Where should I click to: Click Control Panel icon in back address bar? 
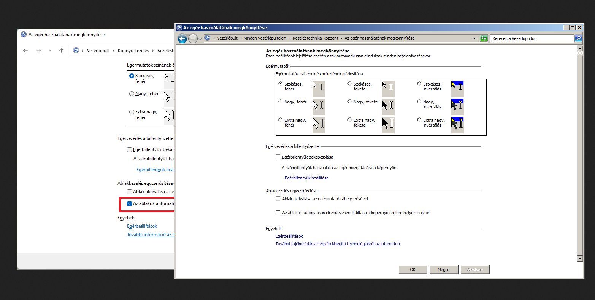[76, 51]
